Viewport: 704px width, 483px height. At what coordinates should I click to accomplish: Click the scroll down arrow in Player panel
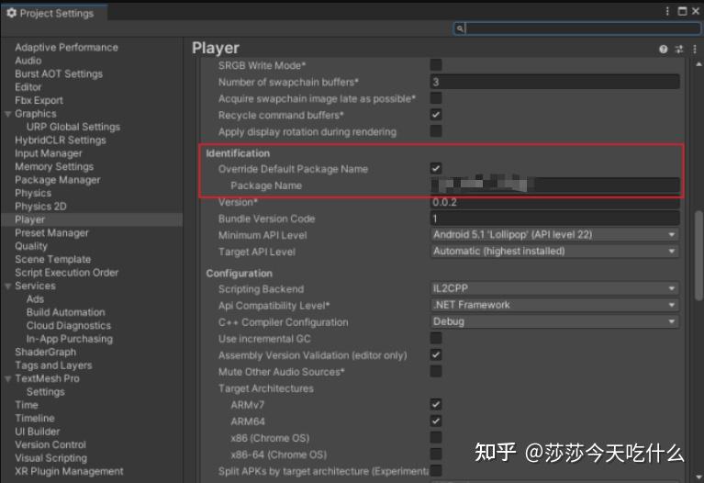coord(698,476)
